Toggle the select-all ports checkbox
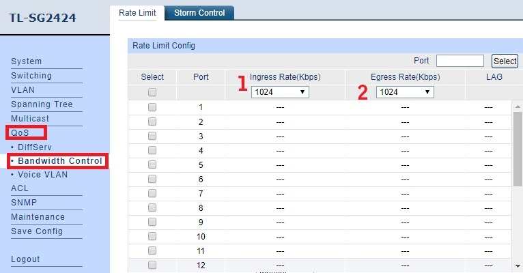 [x=152, y=92]
